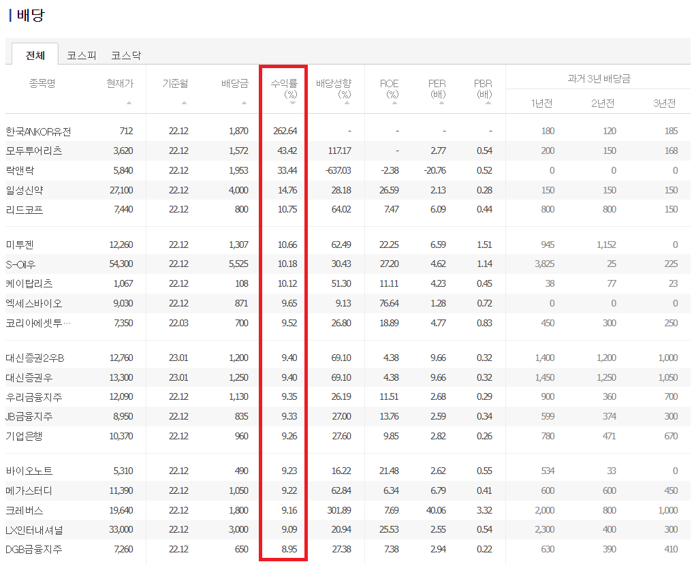Select payout ratio -637.03
Image resolution: width=694 pixels, height=564 pixels.
(x=338, y=170)
